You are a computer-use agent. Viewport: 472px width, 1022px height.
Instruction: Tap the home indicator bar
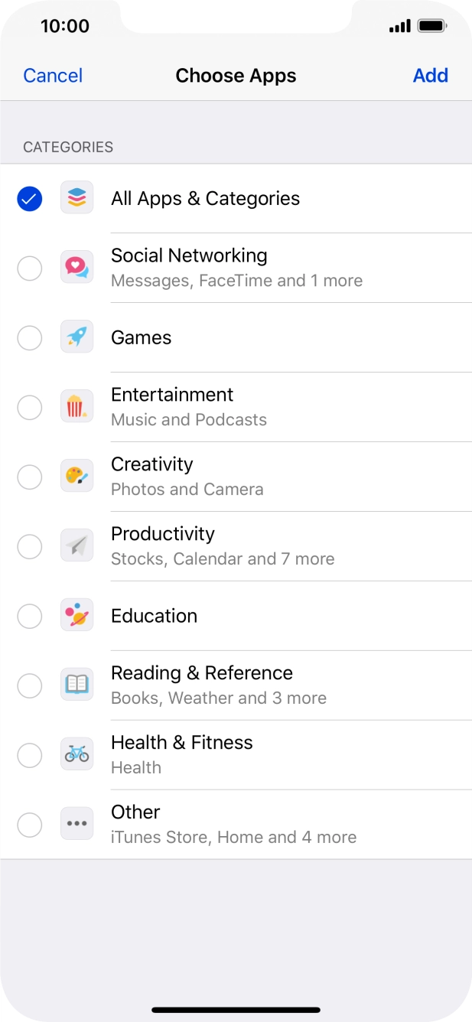tap(236, 1008)
